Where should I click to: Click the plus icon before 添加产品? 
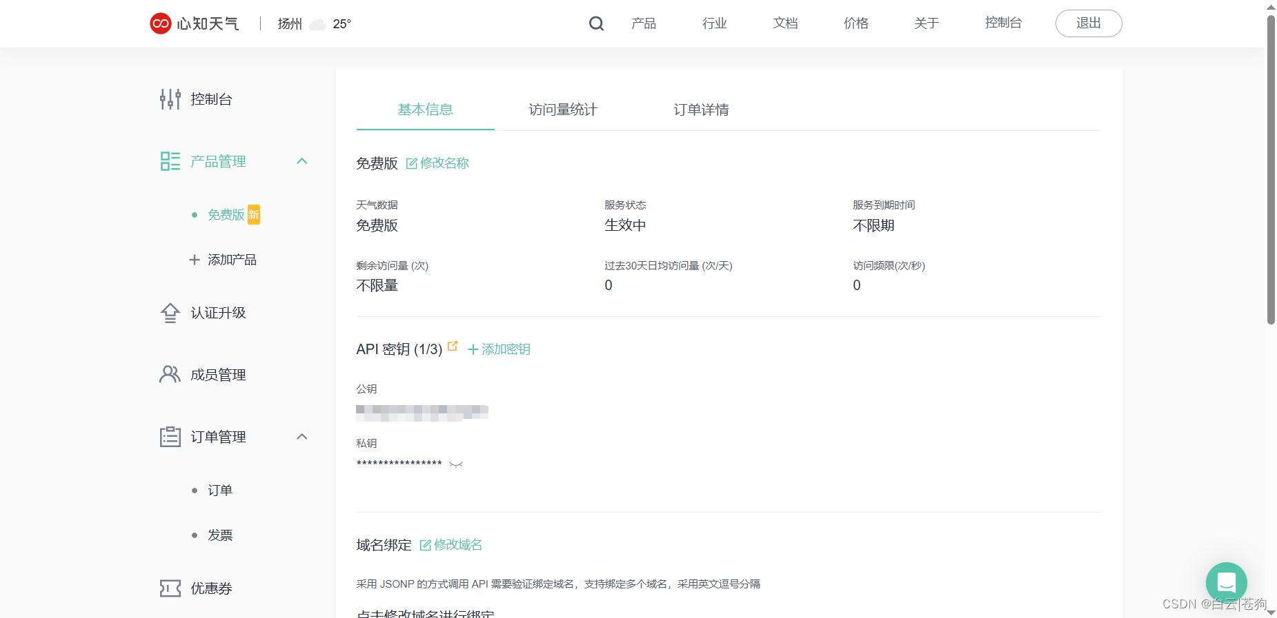click(x=195, y=260)
